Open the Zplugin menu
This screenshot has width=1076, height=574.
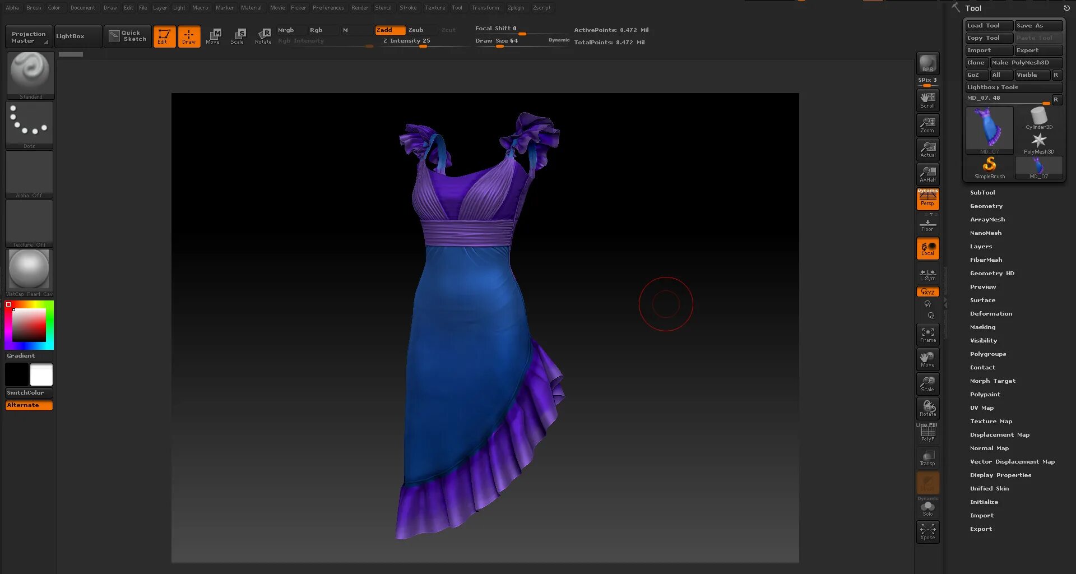[516, 8]
